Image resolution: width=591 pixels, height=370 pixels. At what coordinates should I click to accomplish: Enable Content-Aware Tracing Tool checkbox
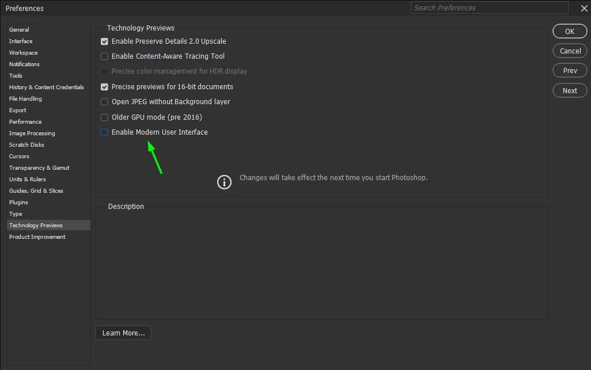point(104,56)
